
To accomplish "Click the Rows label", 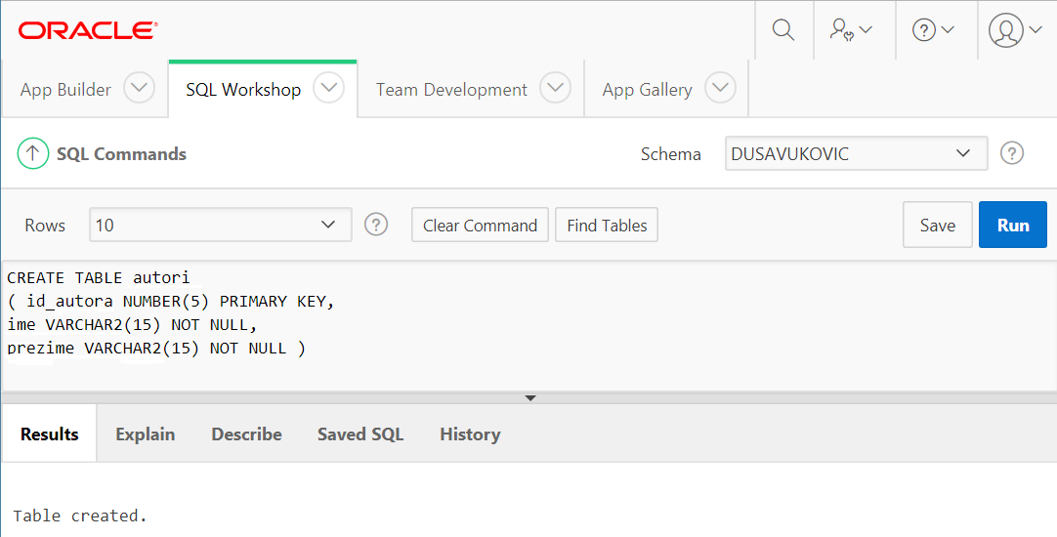I will tap(45, 225).
